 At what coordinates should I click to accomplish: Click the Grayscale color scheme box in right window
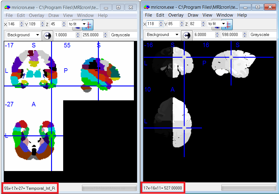pos(262,35)
